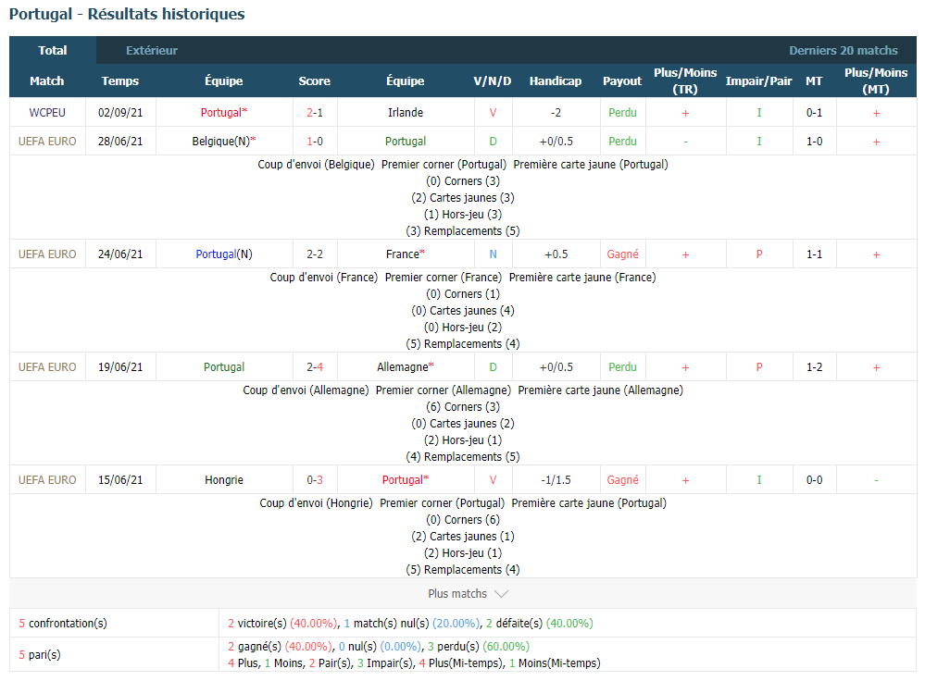This screenshot has width=925, height=681.
Task: Open UEFA EURO link for 19/06/21 match
Action: (x=47, y=366)
